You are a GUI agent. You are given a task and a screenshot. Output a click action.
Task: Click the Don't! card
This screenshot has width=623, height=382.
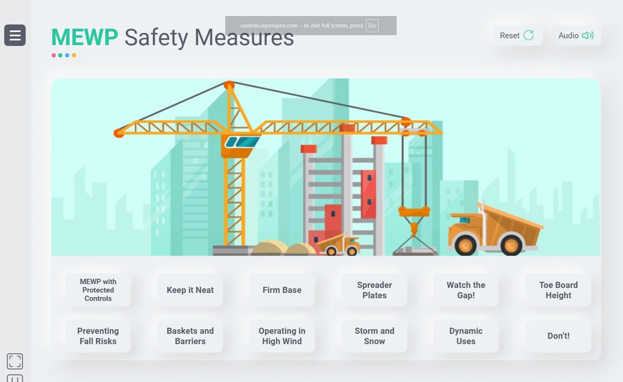[558, 336]
